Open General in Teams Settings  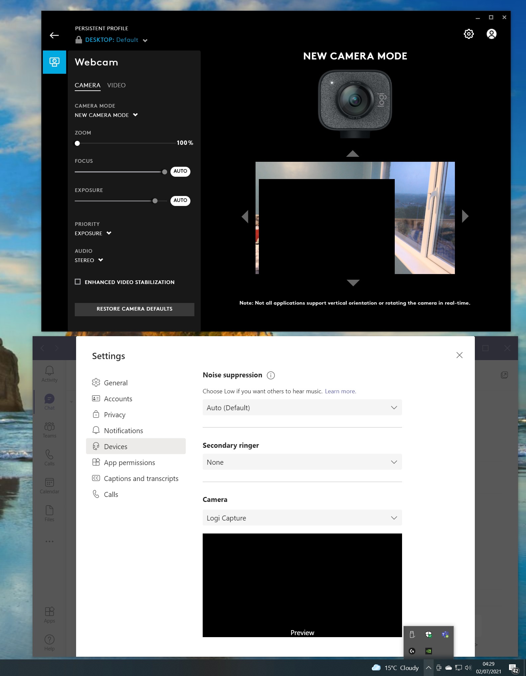pos(136,383)
